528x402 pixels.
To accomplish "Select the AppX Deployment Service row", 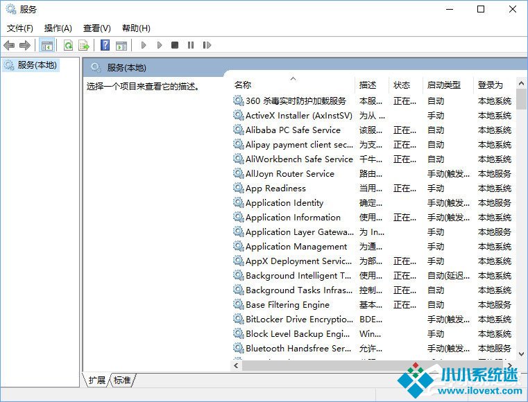I will (x=373, y=261).
